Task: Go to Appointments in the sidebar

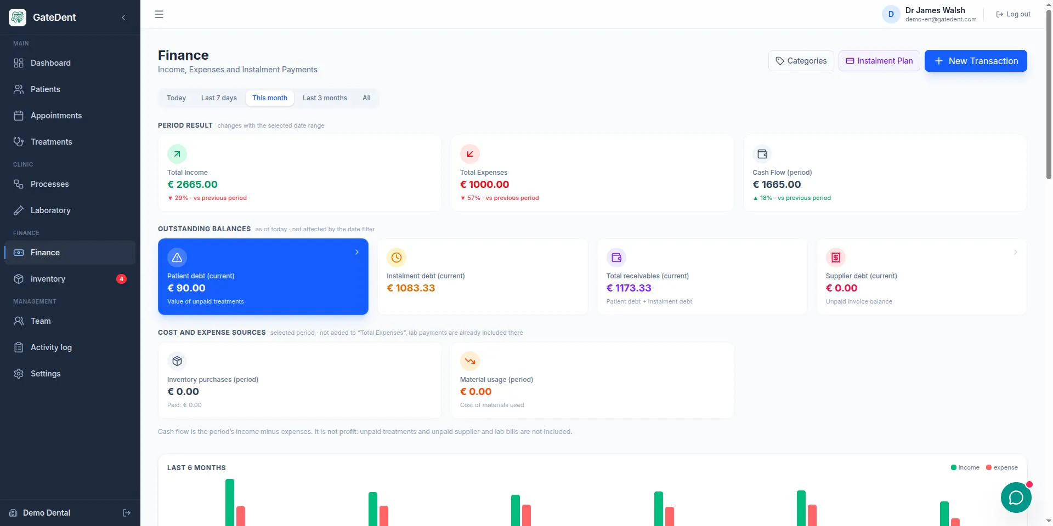Action: click(x=70, y=116)
